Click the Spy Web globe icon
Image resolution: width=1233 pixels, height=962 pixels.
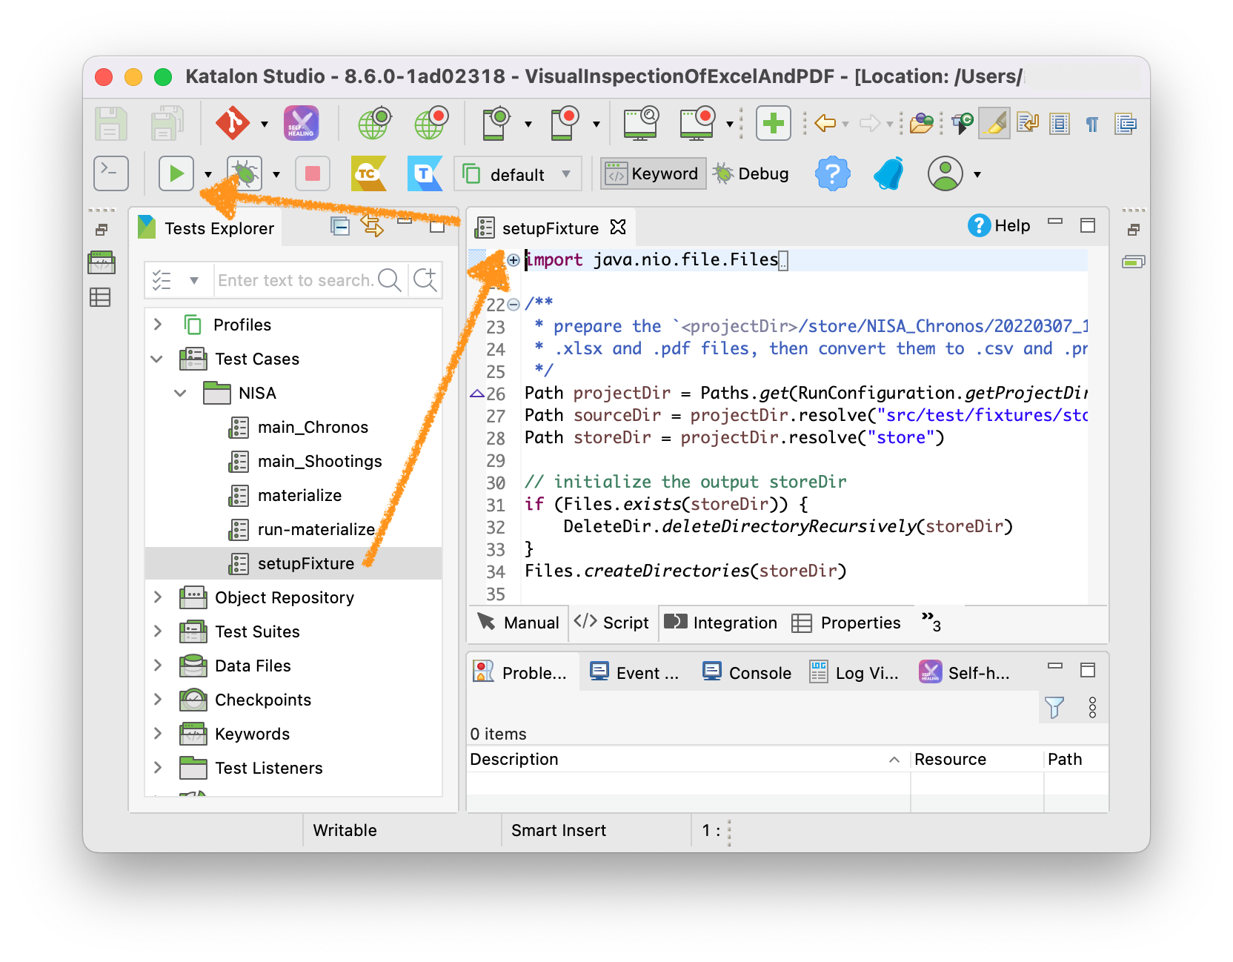click(374, 123)
